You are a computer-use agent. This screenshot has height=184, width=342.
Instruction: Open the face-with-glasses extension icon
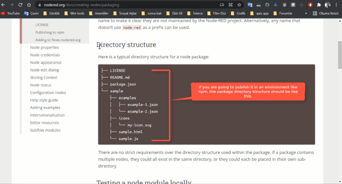pos(285,5)
